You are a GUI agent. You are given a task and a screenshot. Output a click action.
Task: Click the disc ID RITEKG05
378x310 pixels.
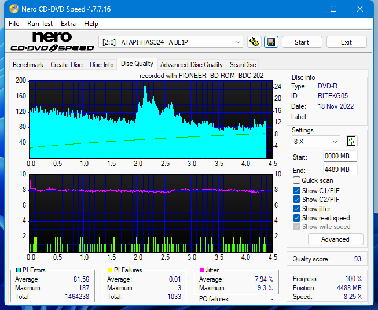coord(333,96)
